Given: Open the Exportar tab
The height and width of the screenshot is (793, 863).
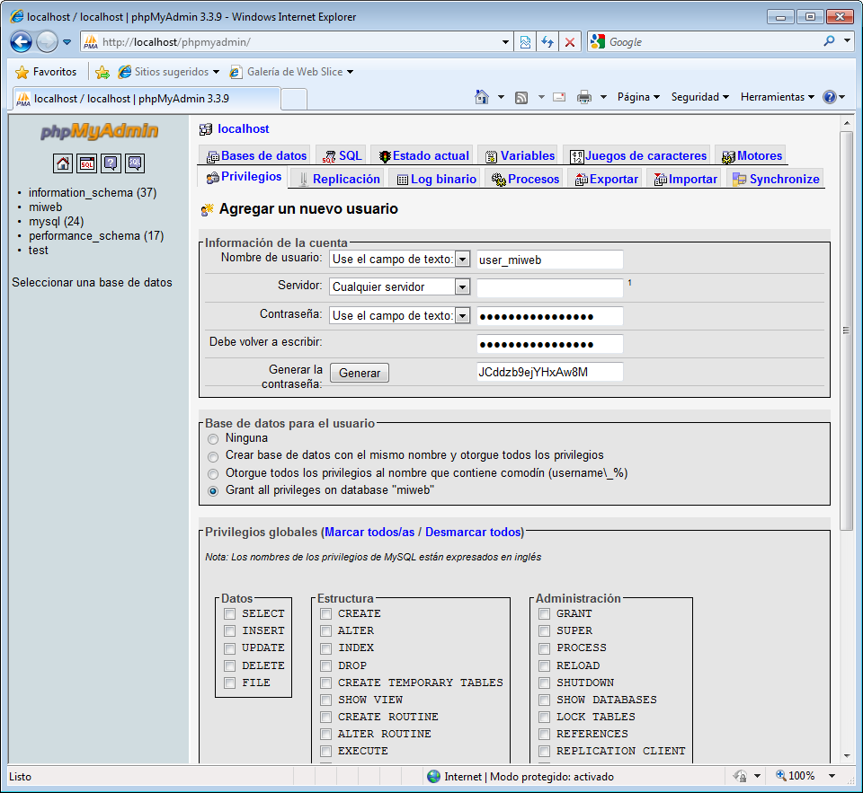Looking at the screenshot, I should pos(606,179).
